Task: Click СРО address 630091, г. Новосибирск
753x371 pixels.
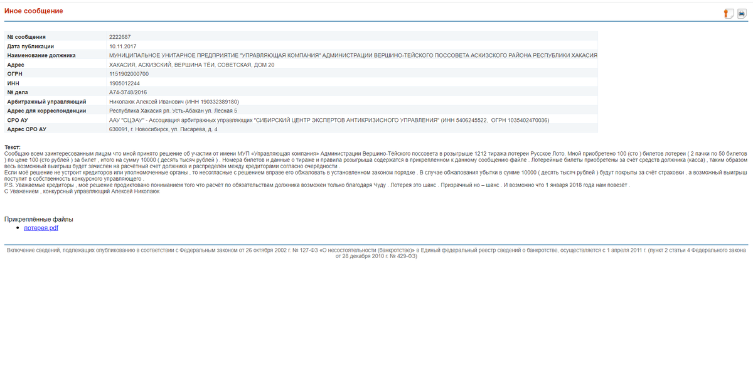Action: click(x=163, y=129)
